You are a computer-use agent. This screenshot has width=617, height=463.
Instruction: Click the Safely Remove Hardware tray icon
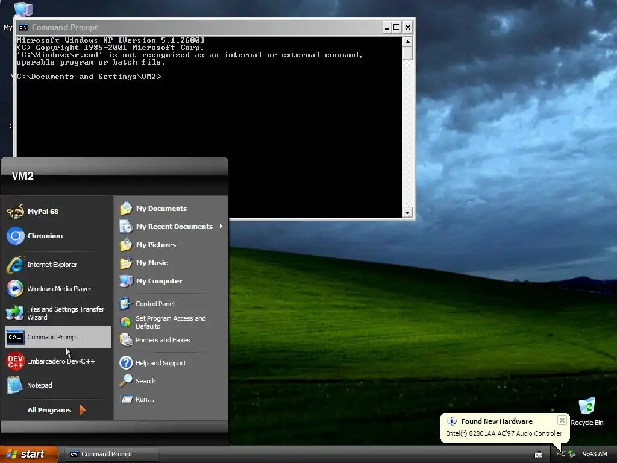(x=572, y=454)
